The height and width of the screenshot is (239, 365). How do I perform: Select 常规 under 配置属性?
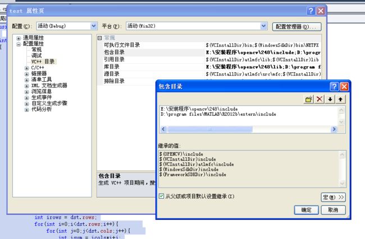36,50
